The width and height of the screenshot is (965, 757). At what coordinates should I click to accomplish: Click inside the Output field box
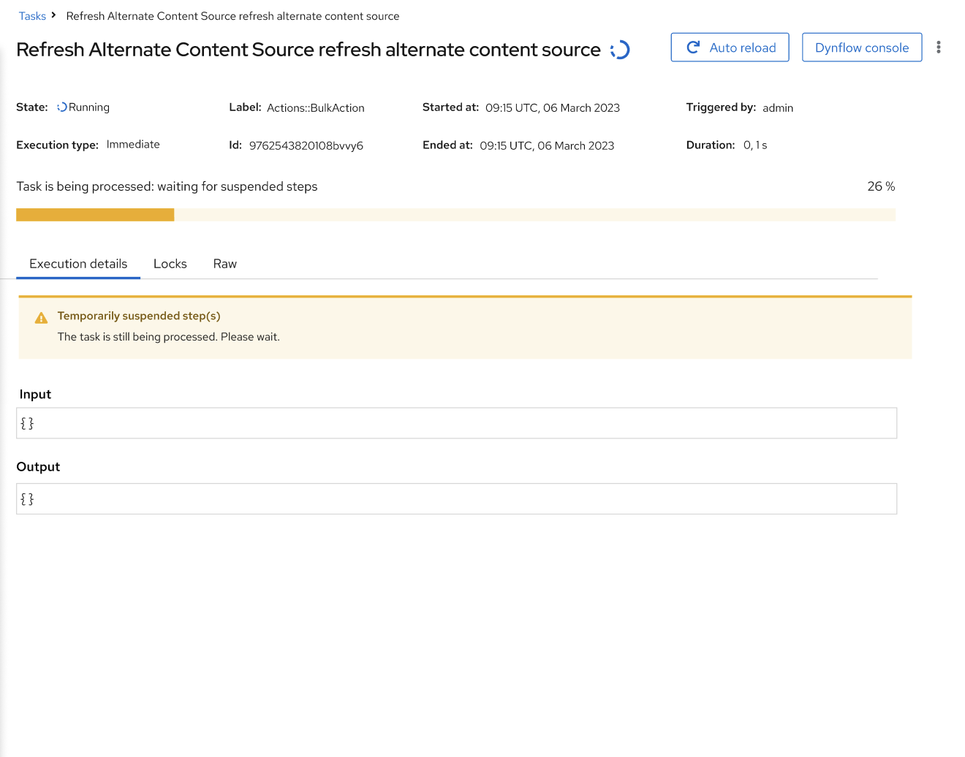[456, 499]
